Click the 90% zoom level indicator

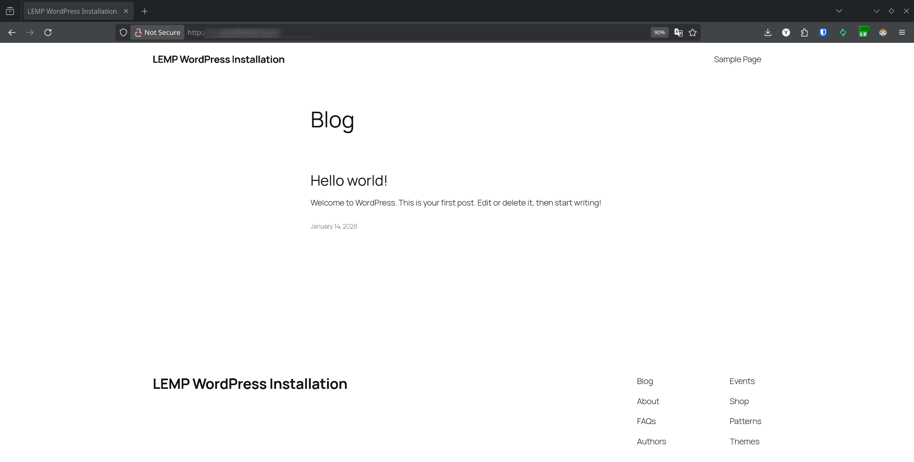659,32
